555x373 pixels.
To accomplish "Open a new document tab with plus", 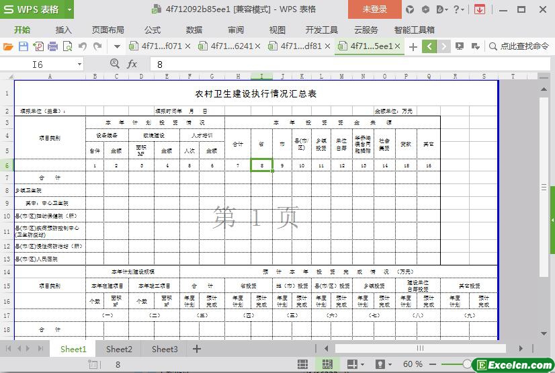I will coord(413,46).
